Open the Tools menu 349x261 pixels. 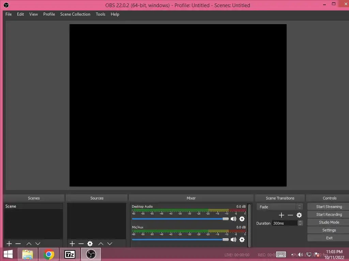point(101,14)
